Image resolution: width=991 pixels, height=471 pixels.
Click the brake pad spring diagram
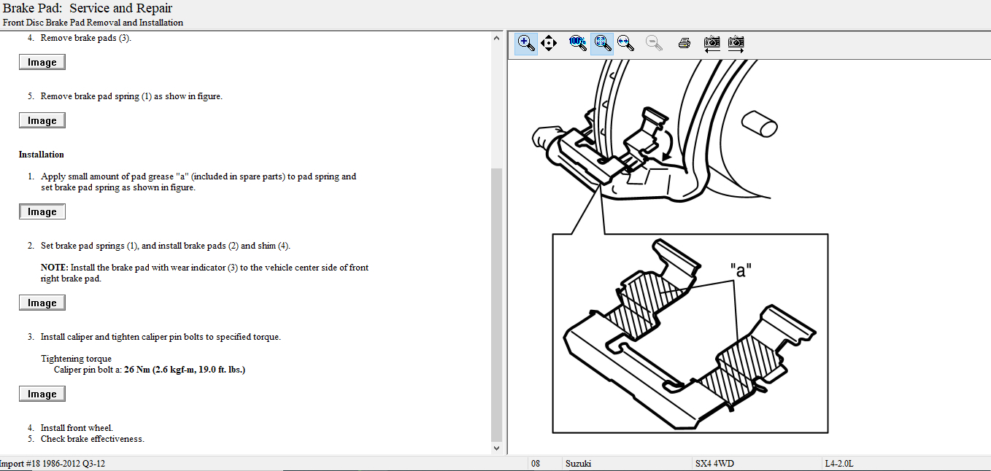pos(690,332)
